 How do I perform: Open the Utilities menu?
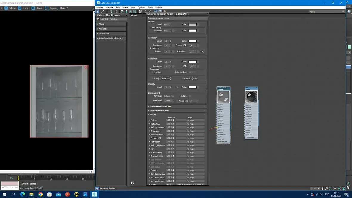click(x=159, y=7)
